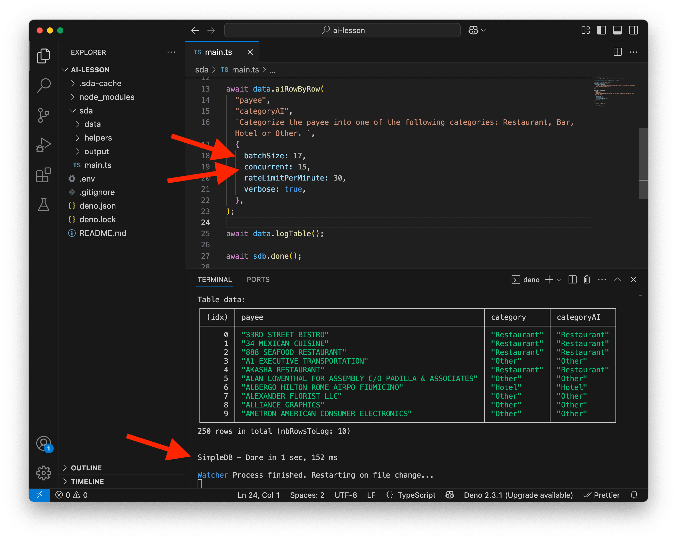
Task: Kill terminal with trash icon
Action: click(x=587, y=280)
